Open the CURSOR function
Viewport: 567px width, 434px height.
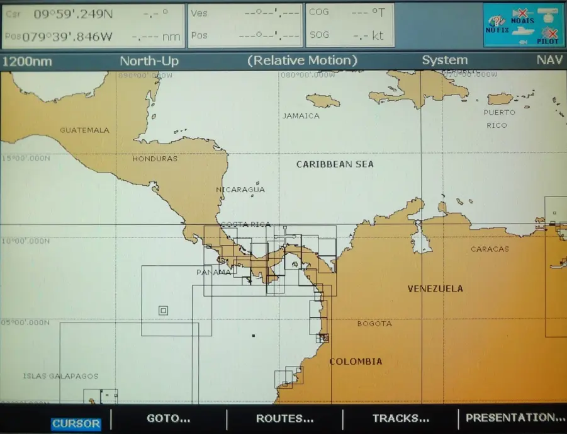(76, 423)
